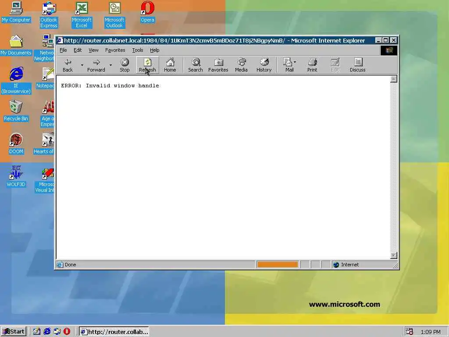Open the Forward history dropdown arrow
This screenshot has height=337, width=449.
(110, 65)
